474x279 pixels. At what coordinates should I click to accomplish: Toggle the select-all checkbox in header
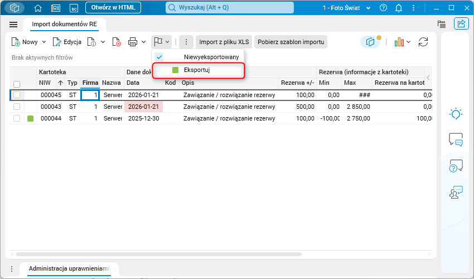click(17, 84)
